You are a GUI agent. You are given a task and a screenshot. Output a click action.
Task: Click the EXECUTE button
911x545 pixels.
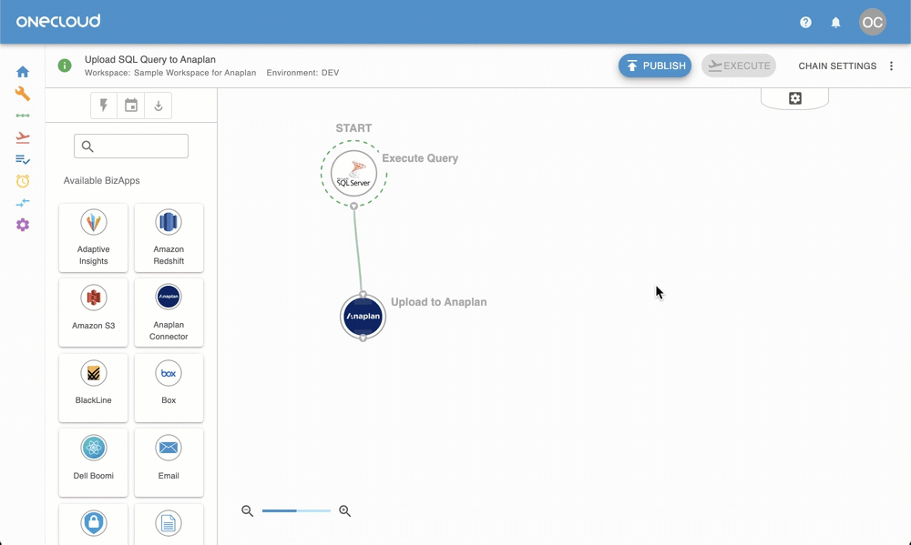click(739, 66)
